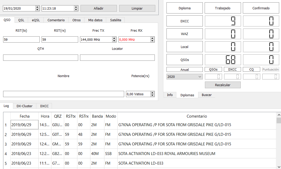Sort log by QRZ column header

pyautogui.click(x=58, y=116)
